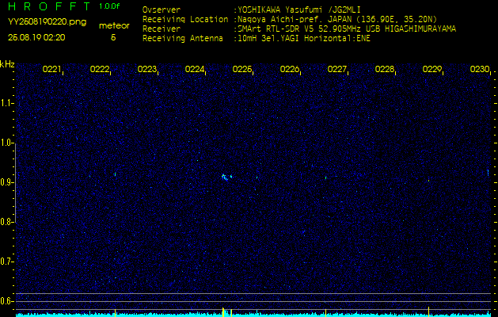Select the 0229 time tick label
Screen dimensions: 498x317
432,69
